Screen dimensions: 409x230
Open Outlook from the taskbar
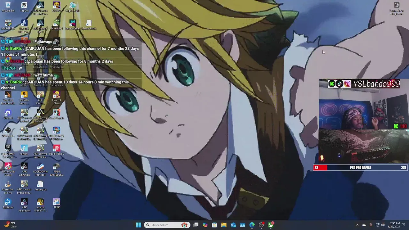[233, 225]
